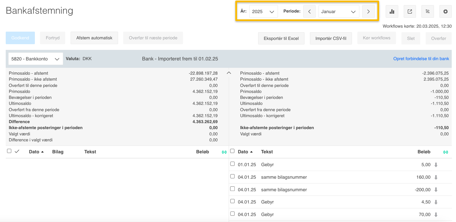The image size is (456, 222).
Task: Tick checkbox for the -200,00 samme bilagsnummer row
Action: coord(232,189)
